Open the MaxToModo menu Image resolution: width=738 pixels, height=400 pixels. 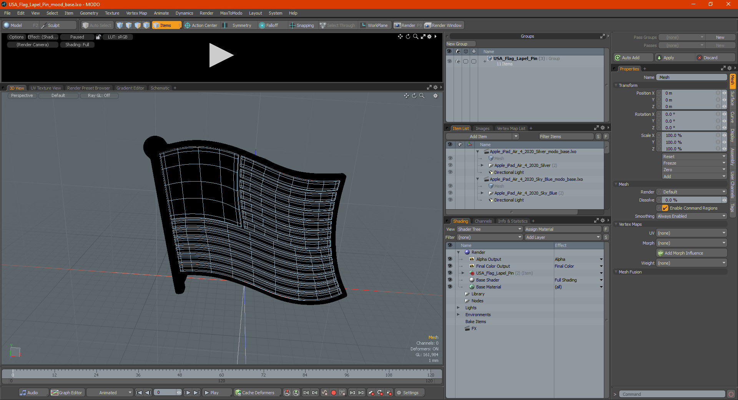[231, 13]
